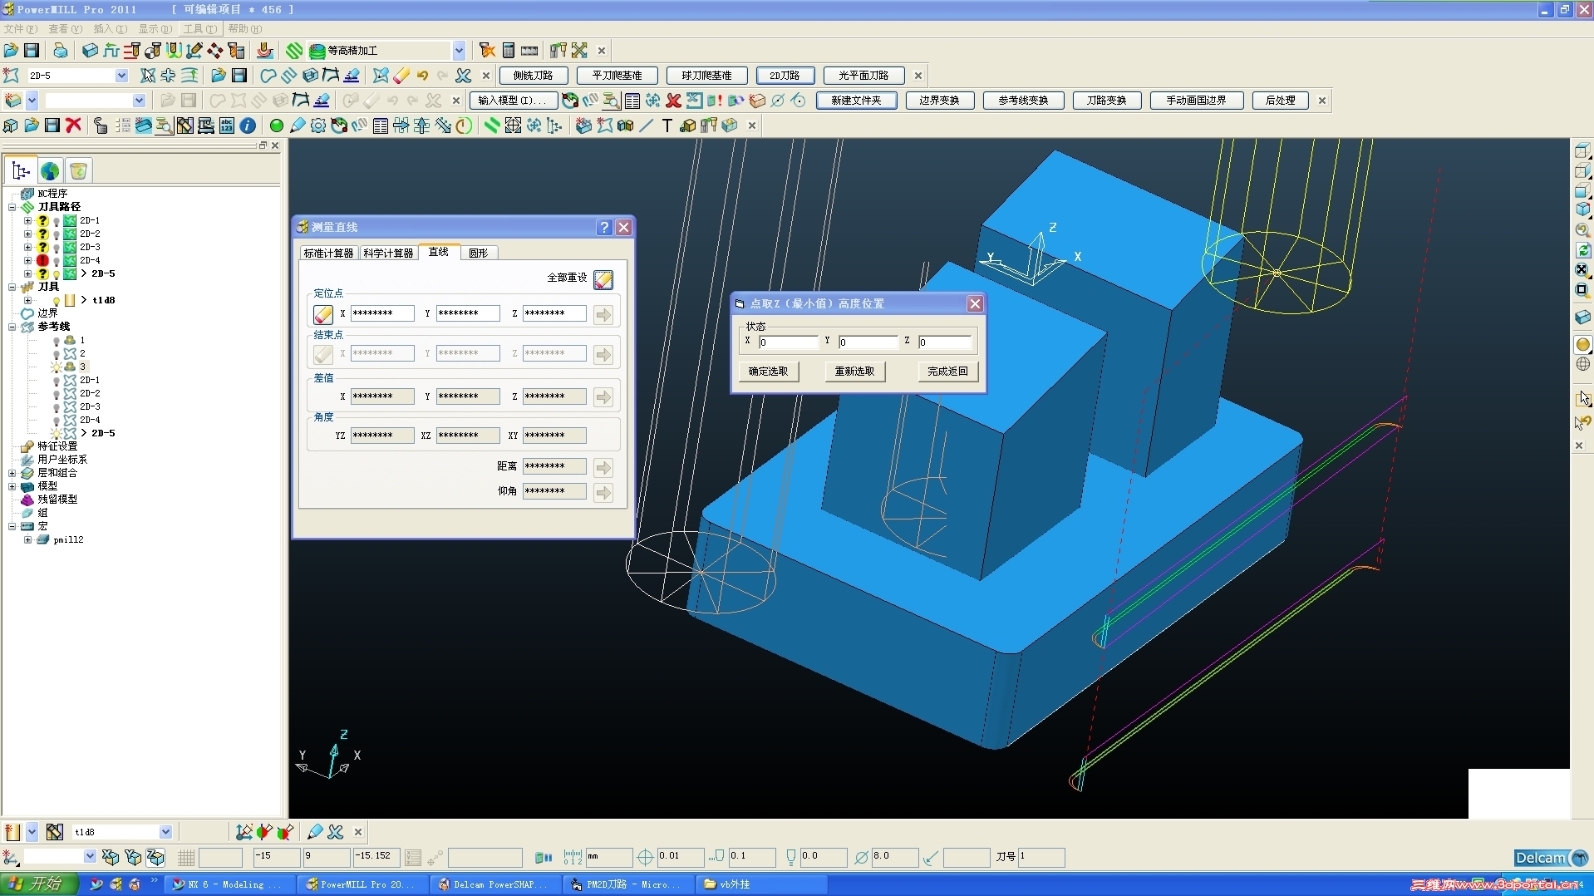The height and width of the screenshot is (896, 1594).
Task: Click the 完成返回 button
Action: click(x=948, y=372)
